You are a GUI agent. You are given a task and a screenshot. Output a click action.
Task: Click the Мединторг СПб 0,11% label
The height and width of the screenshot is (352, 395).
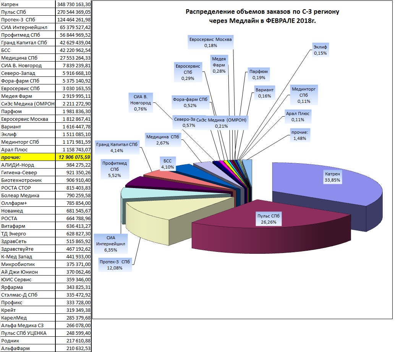(304, 95)
